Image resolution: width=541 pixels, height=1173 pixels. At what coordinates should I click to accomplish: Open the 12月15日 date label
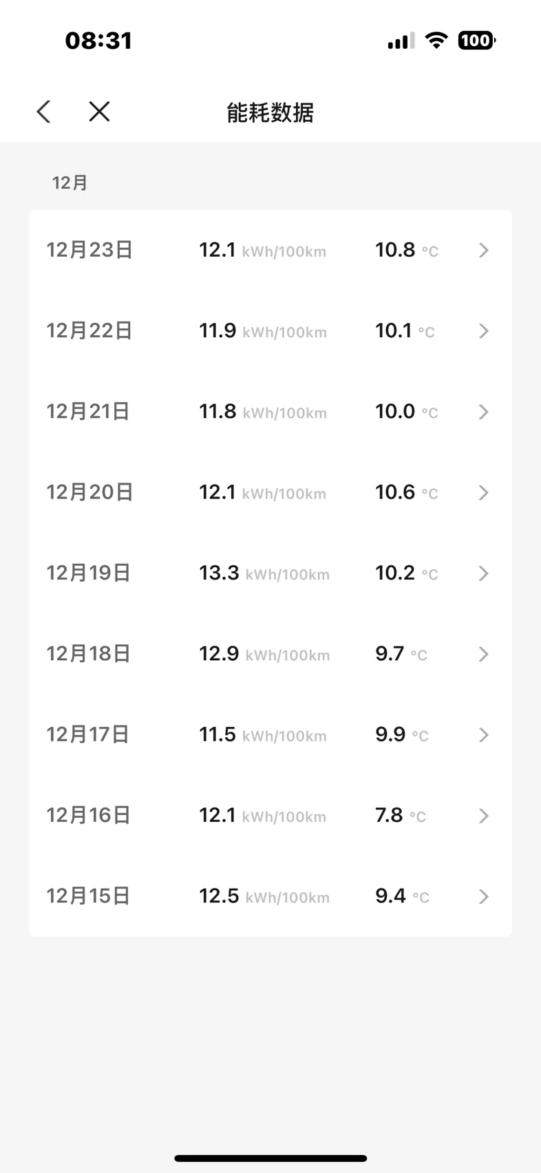click(x=88, y=896)
